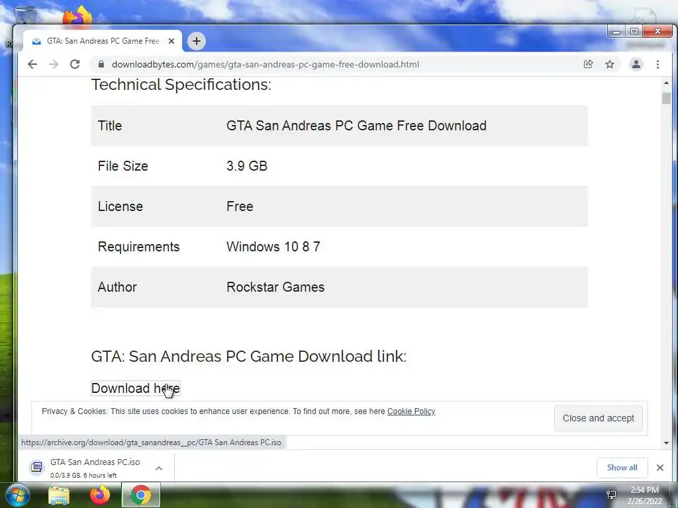Screen dimensions: 678x508
Task: Accept cookies with Close and accept
Action: pyautogui.click(x=598, y=418)
